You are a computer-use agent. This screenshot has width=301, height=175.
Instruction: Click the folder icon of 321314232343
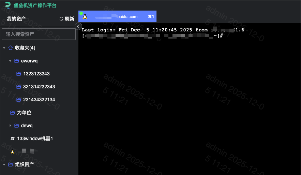click(x=19, y=87)
